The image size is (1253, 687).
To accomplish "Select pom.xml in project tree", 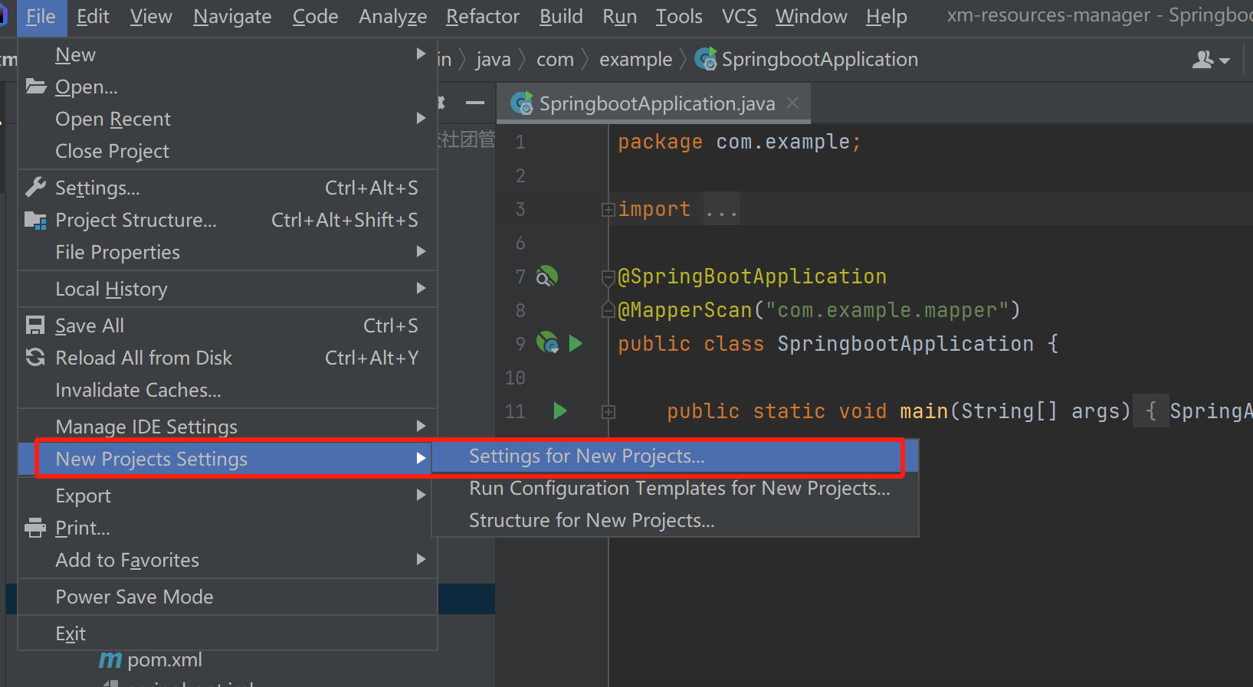I will pos(165,660).
